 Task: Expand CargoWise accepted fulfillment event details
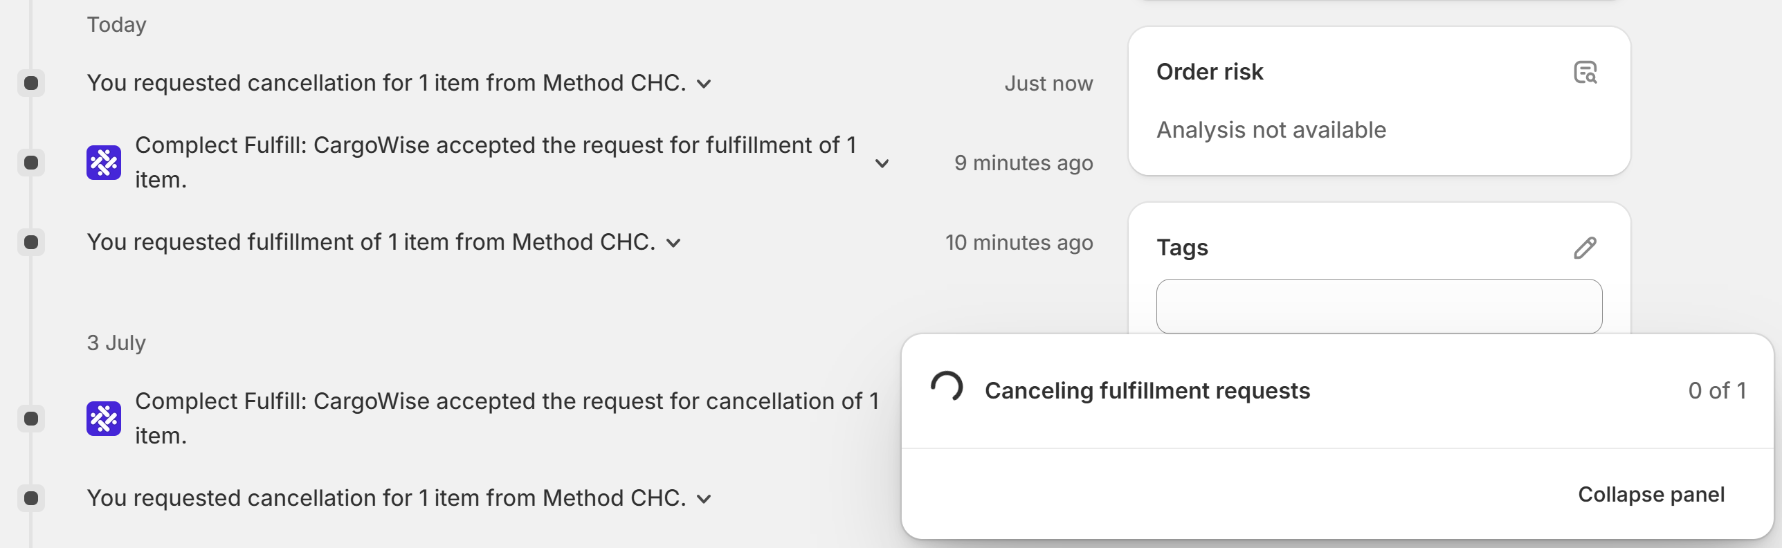[882, 164]
